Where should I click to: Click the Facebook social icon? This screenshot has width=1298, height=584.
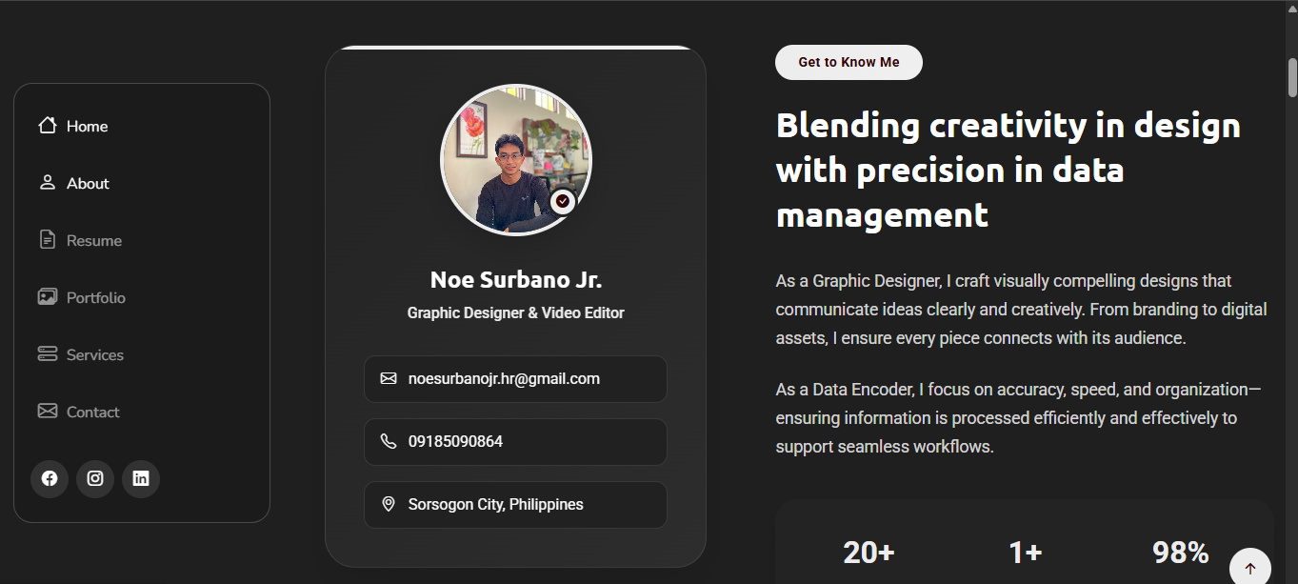tap(50, 478)
